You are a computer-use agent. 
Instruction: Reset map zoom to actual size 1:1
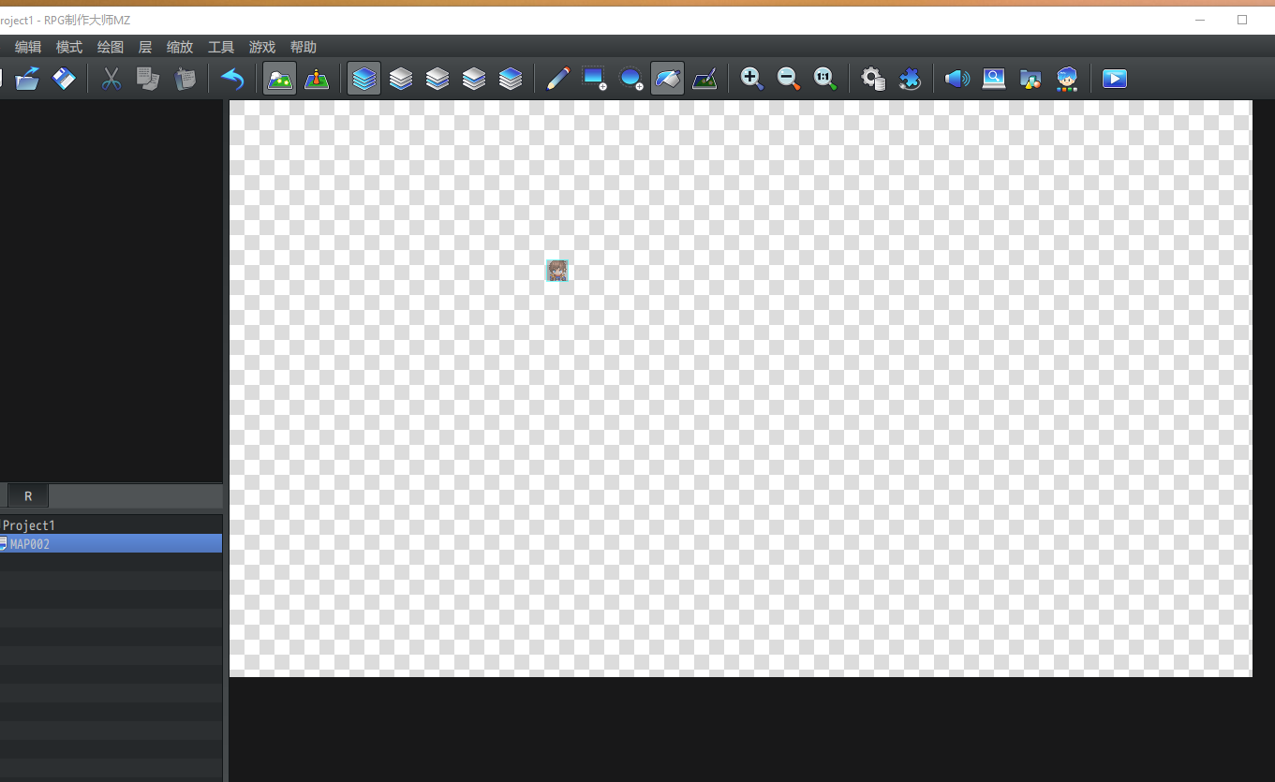[824, 79]
